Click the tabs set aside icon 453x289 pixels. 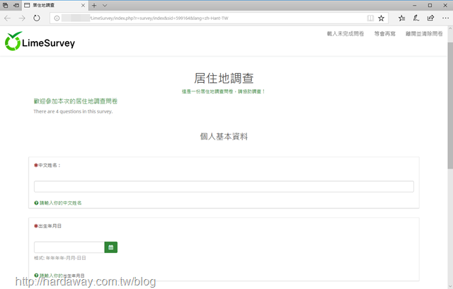point(6,5)
